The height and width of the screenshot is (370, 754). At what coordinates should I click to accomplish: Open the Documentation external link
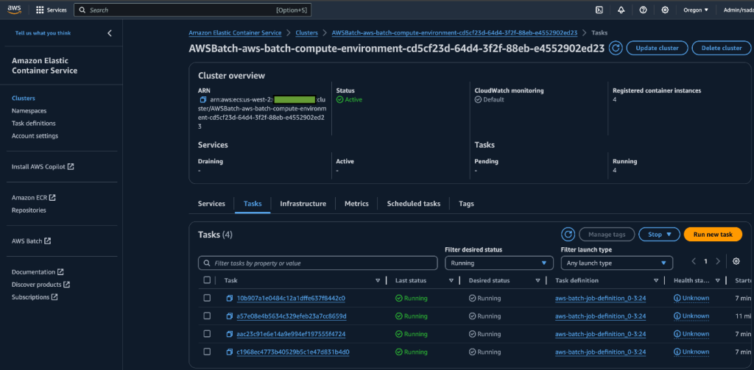coord(38,272)
